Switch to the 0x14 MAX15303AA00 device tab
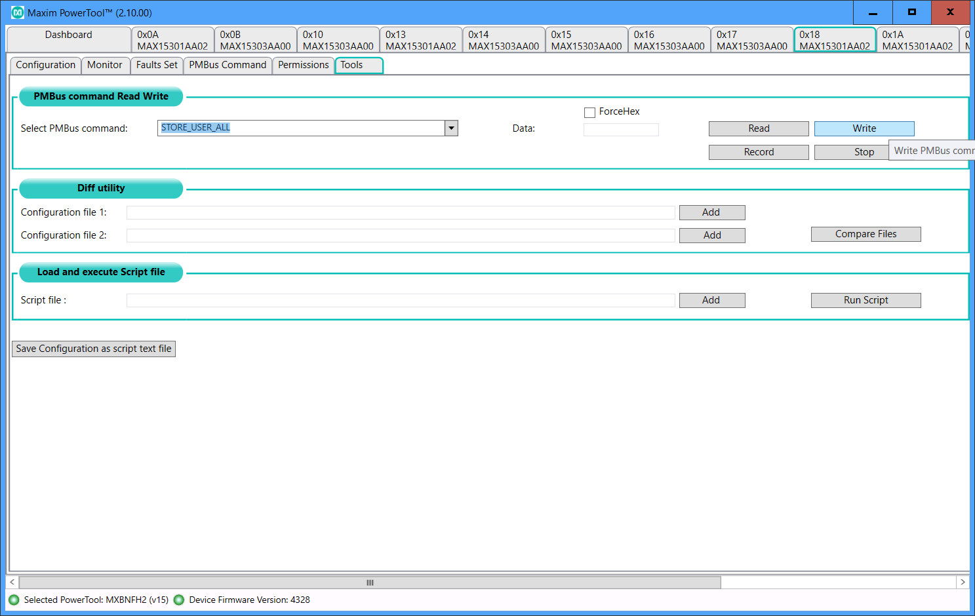The height and width of the screenshot is (616, 975). 504,40
